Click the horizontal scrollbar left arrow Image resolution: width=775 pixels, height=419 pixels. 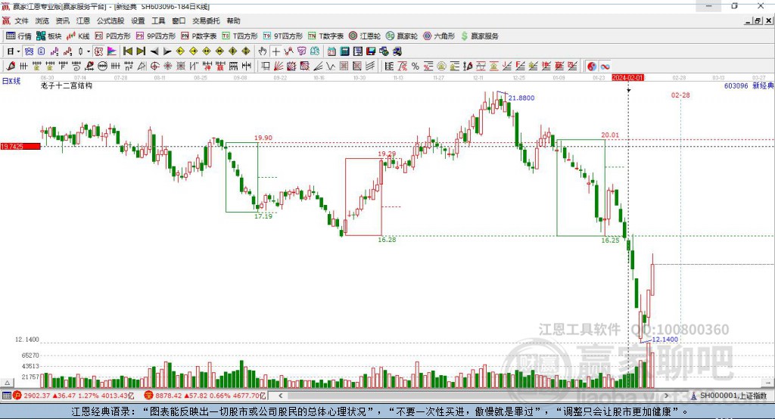coord(281,396)
